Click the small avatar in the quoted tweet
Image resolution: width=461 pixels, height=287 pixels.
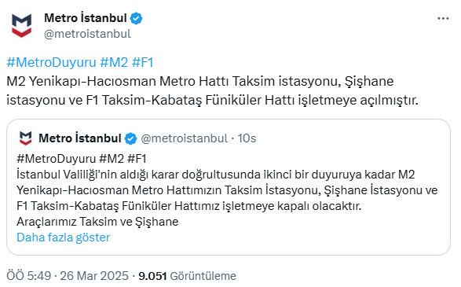(25, 138)
